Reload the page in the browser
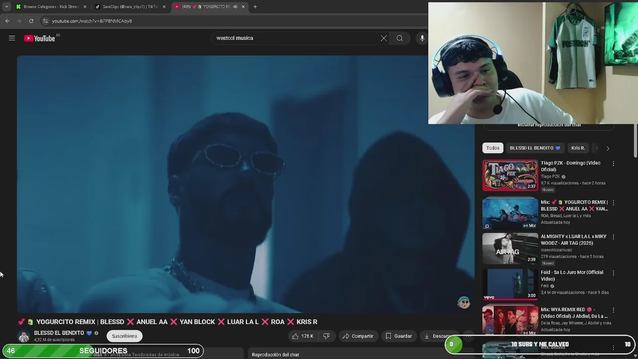Image resolution: width=638 pixels, height=359 pixels. pyautogui.click(x=31, y=21)
